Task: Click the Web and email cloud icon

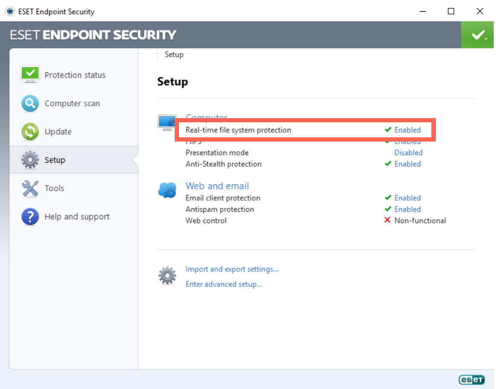Action: pos(167,190)
